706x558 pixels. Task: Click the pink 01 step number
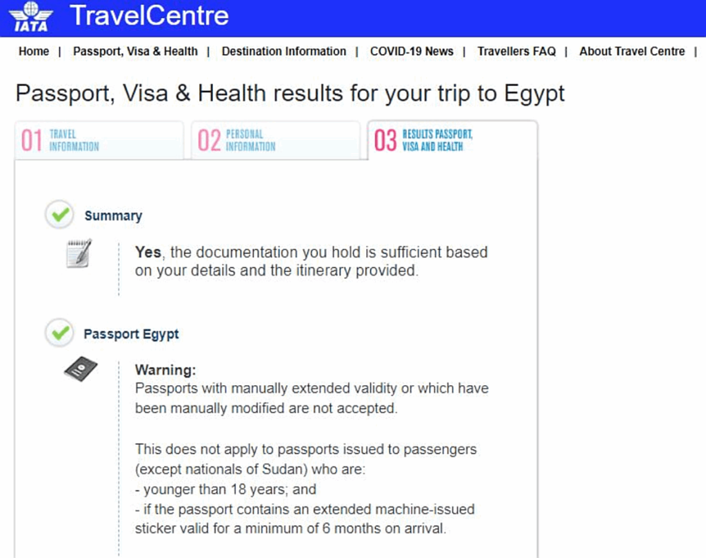point(32,141)
